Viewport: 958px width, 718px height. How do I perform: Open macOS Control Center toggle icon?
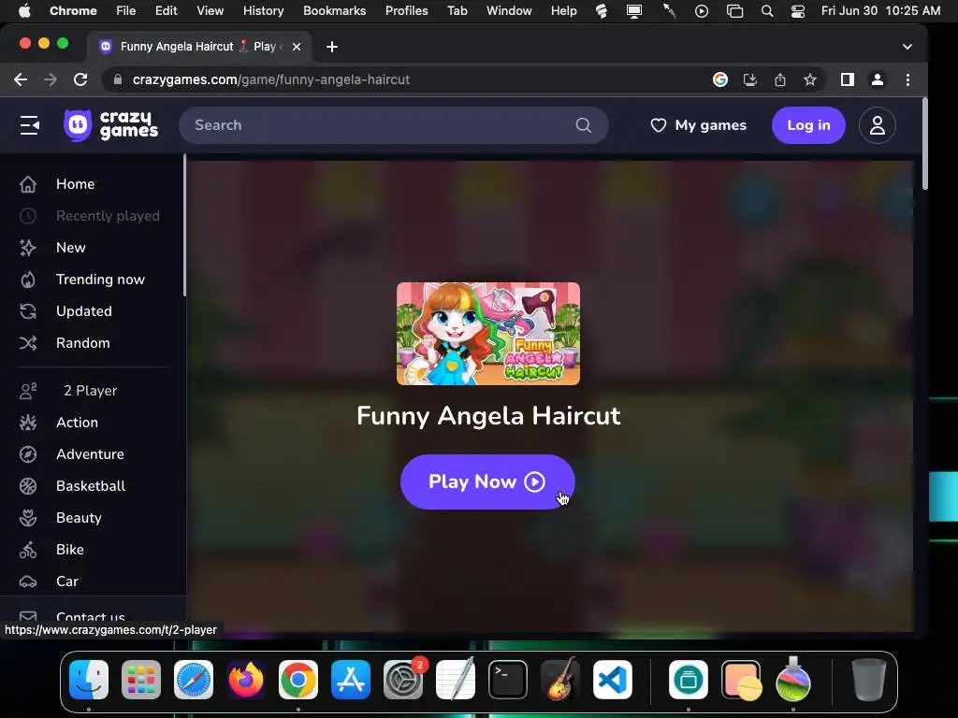coord(797,10)
